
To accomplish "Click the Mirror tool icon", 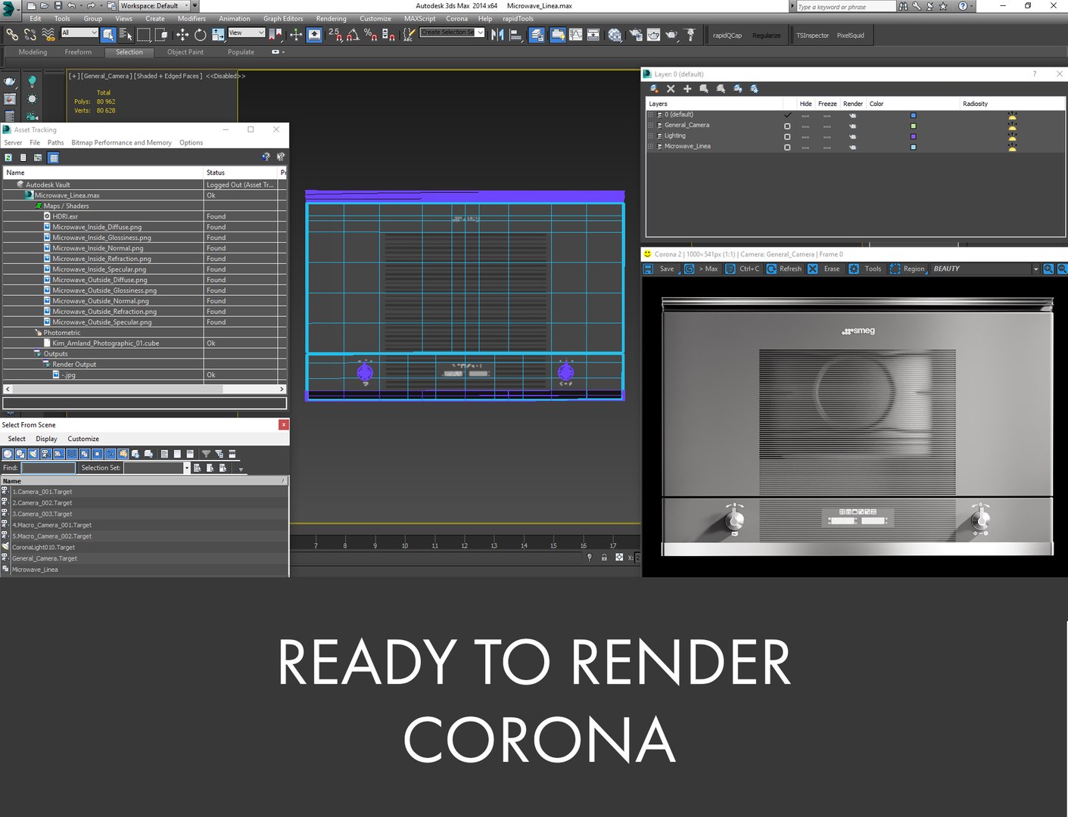I will (x=497, y=34).
